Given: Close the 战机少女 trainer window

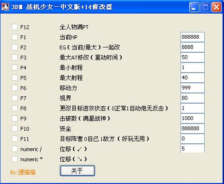Looking at the screenshot, I should point(216,7).
